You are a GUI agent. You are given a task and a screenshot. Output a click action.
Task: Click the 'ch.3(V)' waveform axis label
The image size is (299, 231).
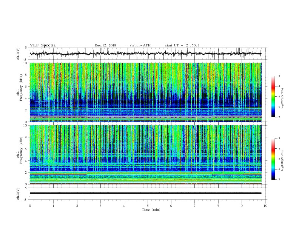tap(18, 194)
